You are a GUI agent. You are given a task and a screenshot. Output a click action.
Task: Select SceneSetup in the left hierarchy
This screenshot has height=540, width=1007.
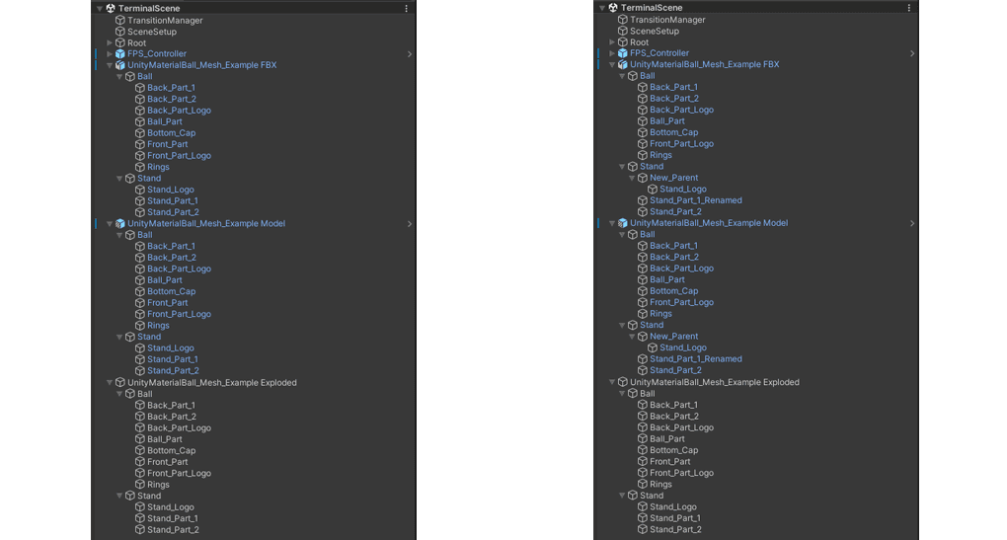point(151,32)
